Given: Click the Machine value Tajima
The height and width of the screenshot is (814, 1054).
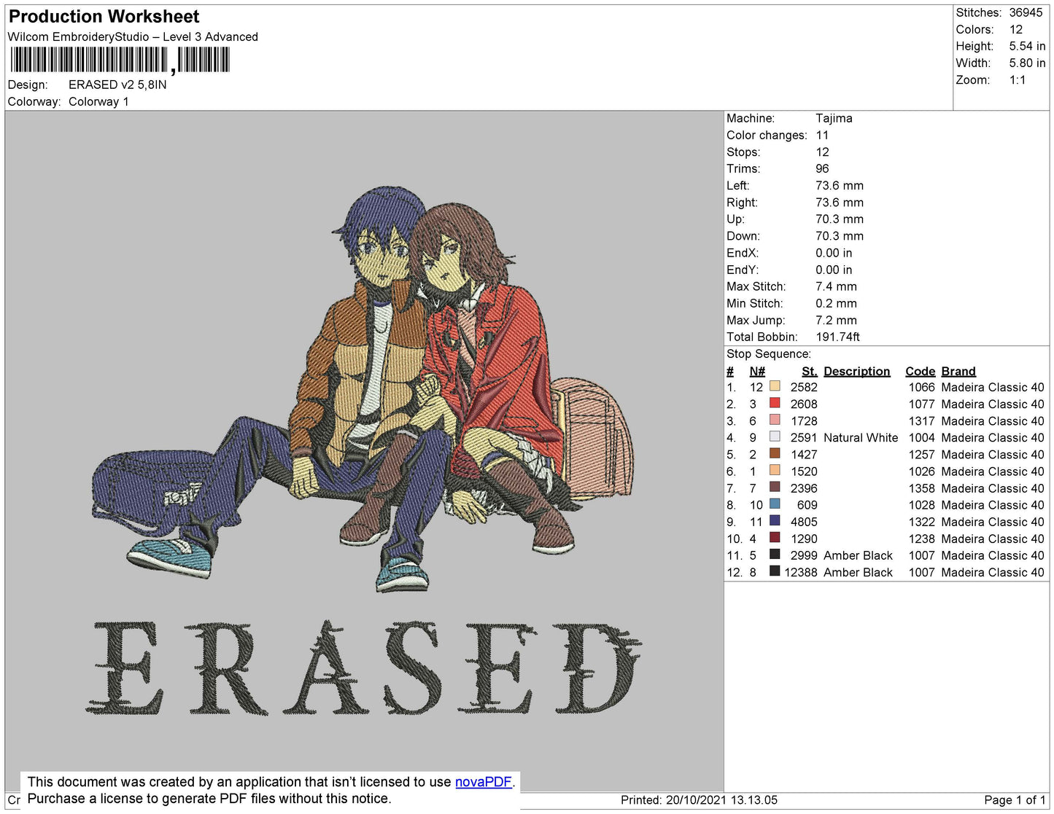Looking at the screenshot, I should (x=834, y=118).
